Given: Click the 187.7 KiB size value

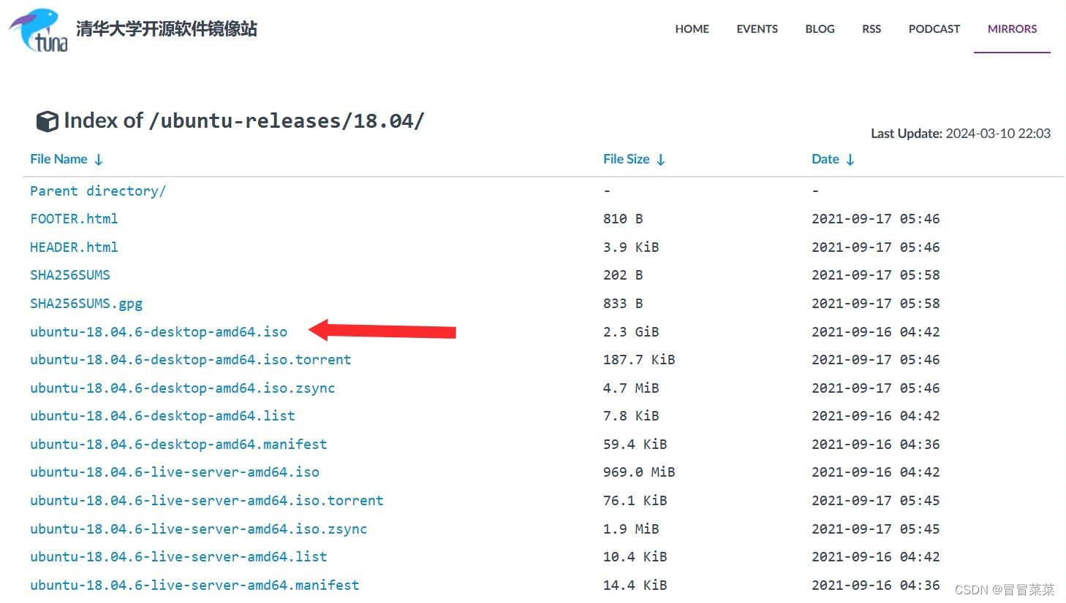Looking at the screenshot, I should (639, 360).
